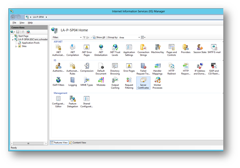Click the create connection globe icon
Screen dimensions: 240x168
coord(12,32)
